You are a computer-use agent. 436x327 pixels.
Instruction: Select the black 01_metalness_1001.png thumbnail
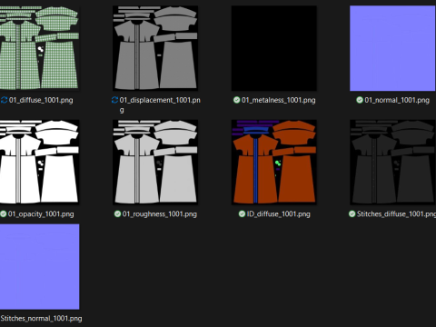point(274,48)
